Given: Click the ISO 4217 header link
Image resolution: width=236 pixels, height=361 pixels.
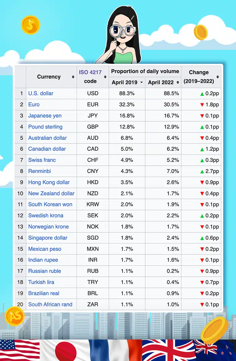Looking at the screenshot, I should tap(90, 72).
